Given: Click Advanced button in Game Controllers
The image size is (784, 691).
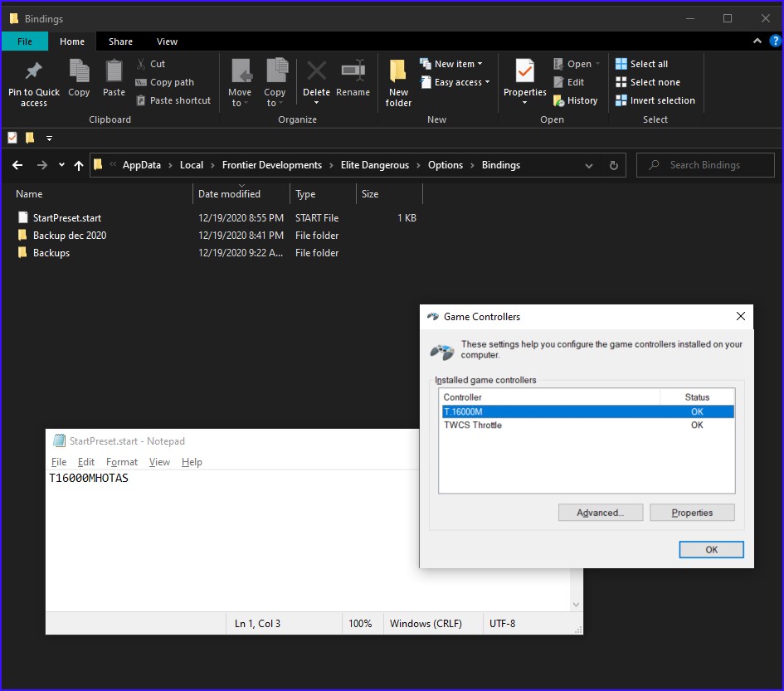Looking at the screenshot, I should point(601,513).
